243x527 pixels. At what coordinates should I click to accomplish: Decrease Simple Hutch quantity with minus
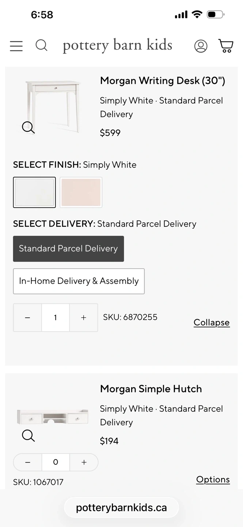(x=28, y=462)
